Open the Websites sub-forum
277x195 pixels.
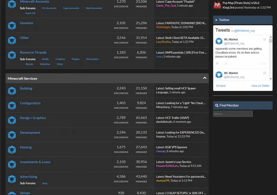pos(45,64)
